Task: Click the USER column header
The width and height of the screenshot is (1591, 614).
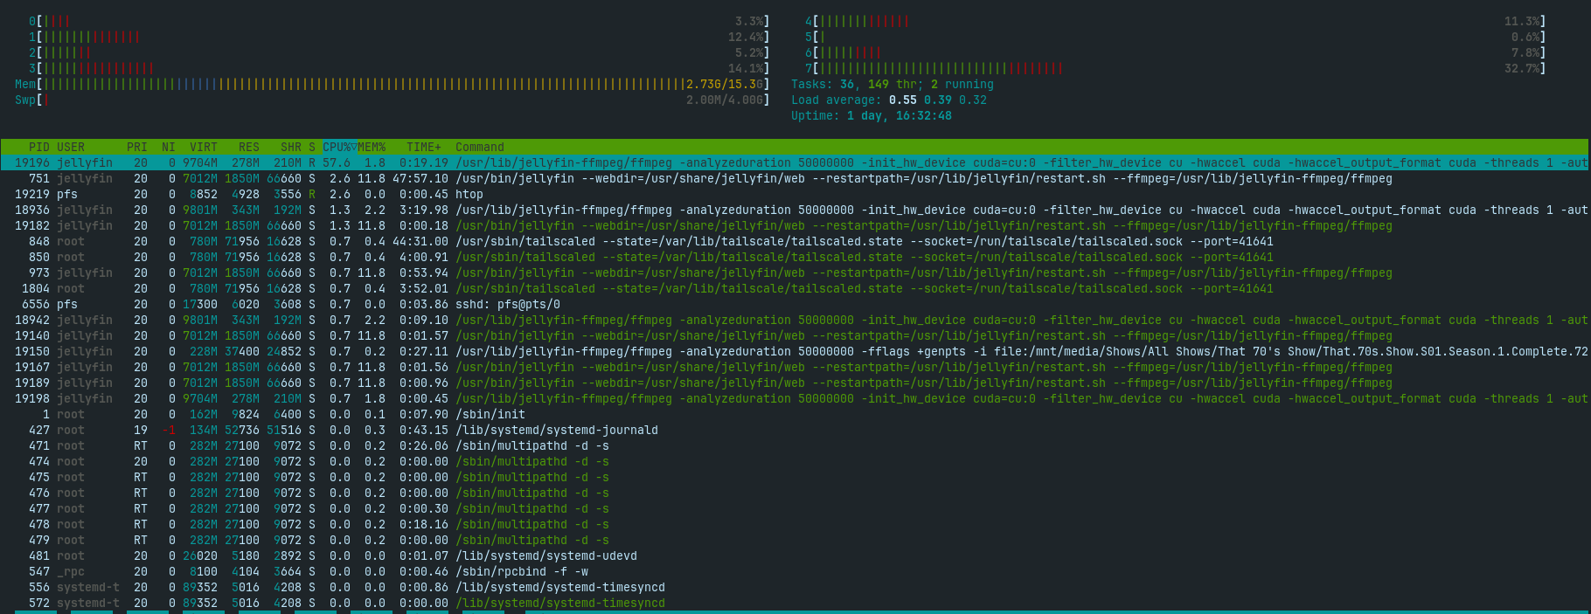Action: click(x=71, y=147)
